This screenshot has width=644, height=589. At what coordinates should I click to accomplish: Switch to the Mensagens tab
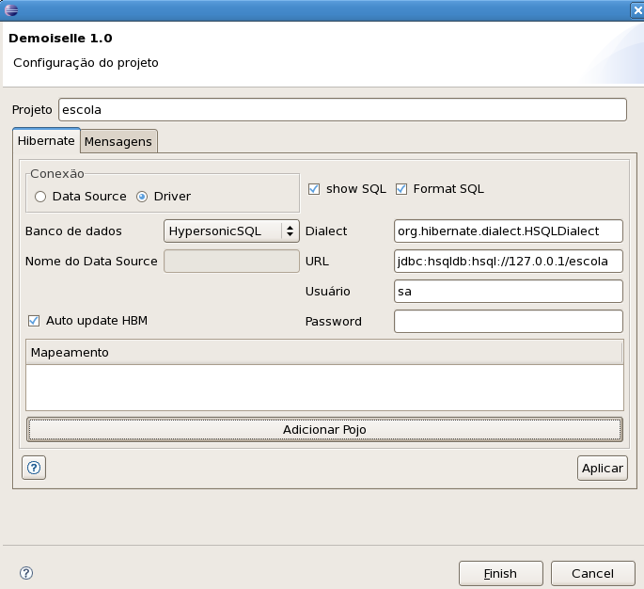click(x=118, y=141)
